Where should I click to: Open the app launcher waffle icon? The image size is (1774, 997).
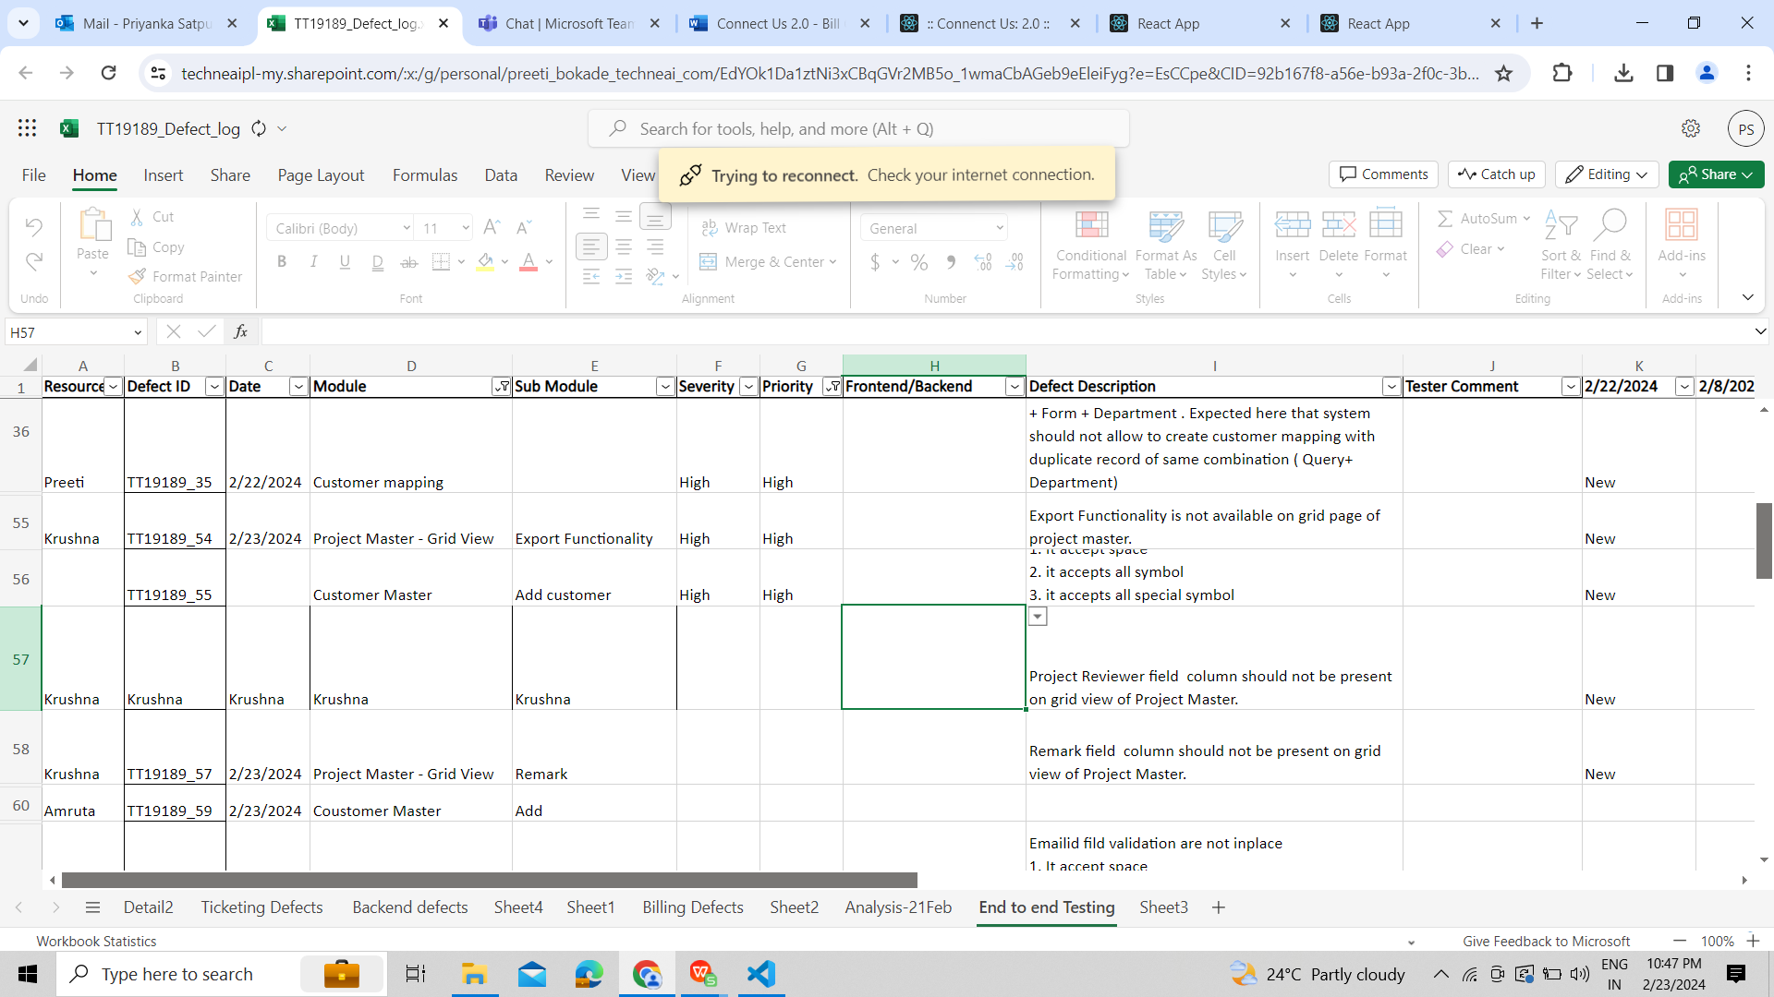[27, 128]
